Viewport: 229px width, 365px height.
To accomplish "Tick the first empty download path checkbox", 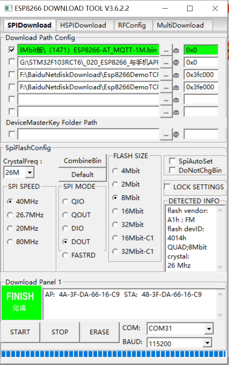I will [11, 99].
